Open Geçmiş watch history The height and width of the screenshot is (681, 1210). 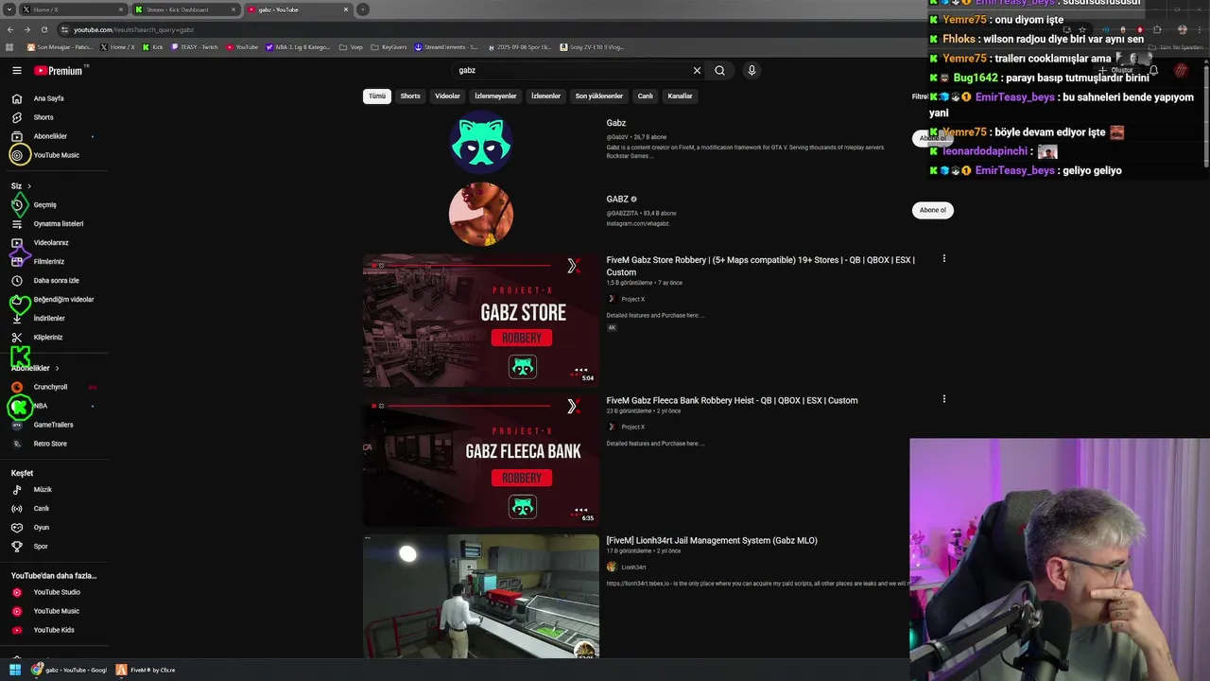pyautogui.click(x=44, y=205)
